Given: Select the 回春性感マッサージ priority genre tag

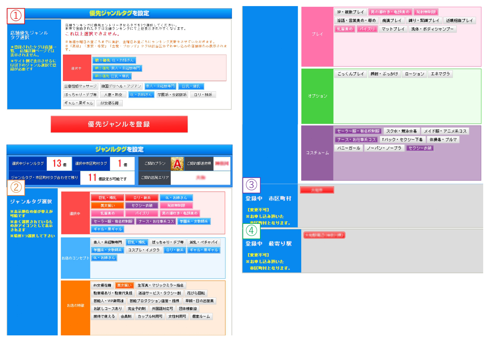Looking at the screenshot, I should (x=80, y=86).
